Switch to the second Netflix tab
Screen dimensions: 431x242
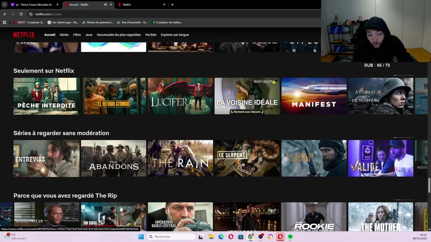141,5
